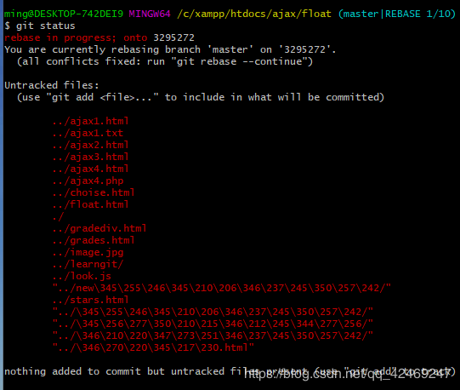
Task: Click the ../image.jpg entry
Action: [88, 252]
